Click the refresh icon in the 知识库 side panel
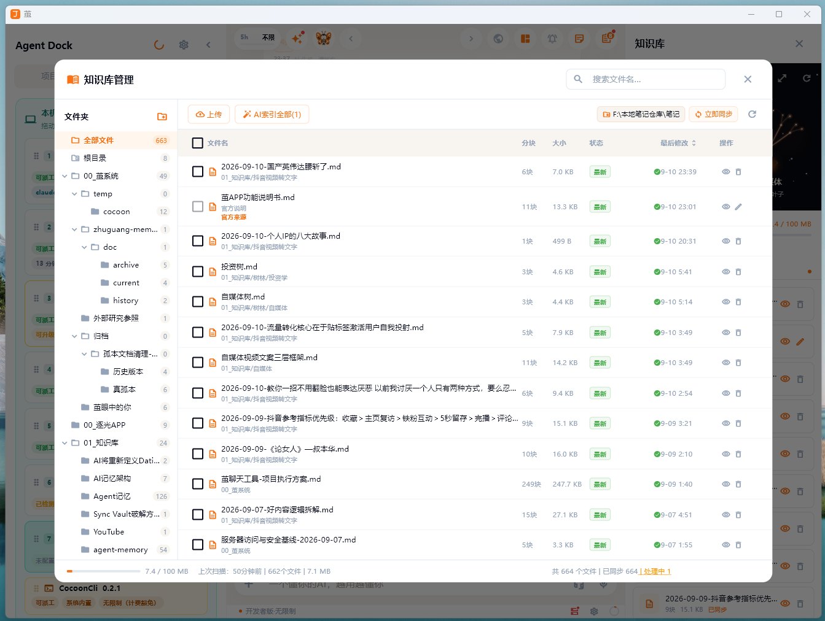Image resolution: width=825 pixels, height=621 pixels. [x=807, y=79]
